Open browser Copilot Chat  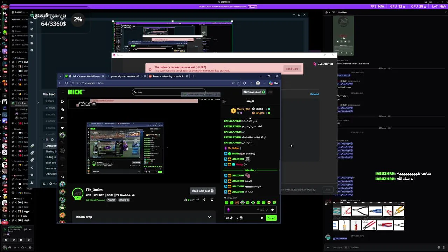(274, 83)
